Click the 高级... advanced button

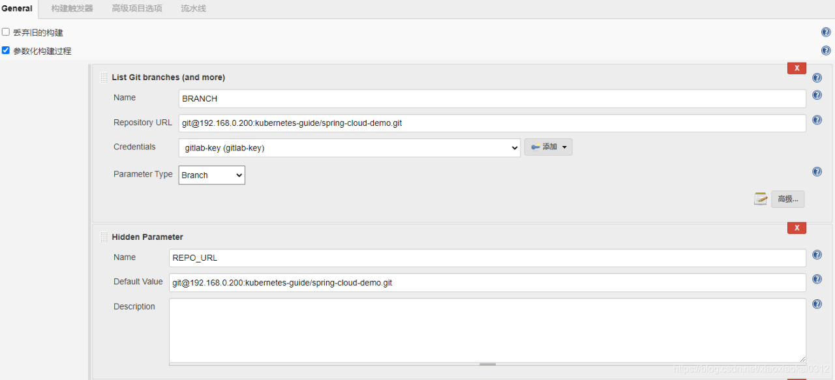pos(787,199)
